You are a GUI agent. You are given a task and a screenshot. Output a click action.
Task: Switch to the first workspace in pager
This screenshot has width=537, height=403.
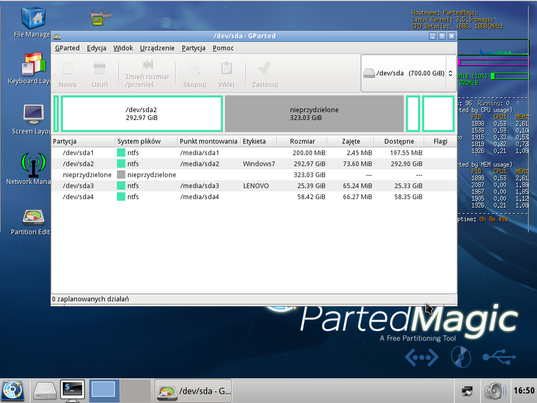[x=104, y=390]
